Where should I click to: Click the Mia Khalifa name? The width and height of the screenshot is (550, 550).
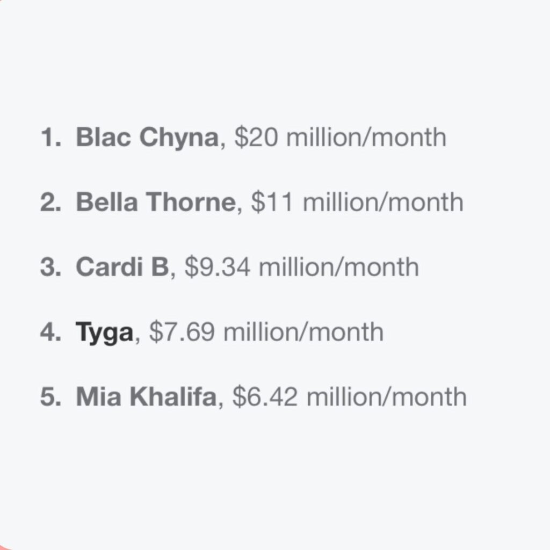[146, 397]
